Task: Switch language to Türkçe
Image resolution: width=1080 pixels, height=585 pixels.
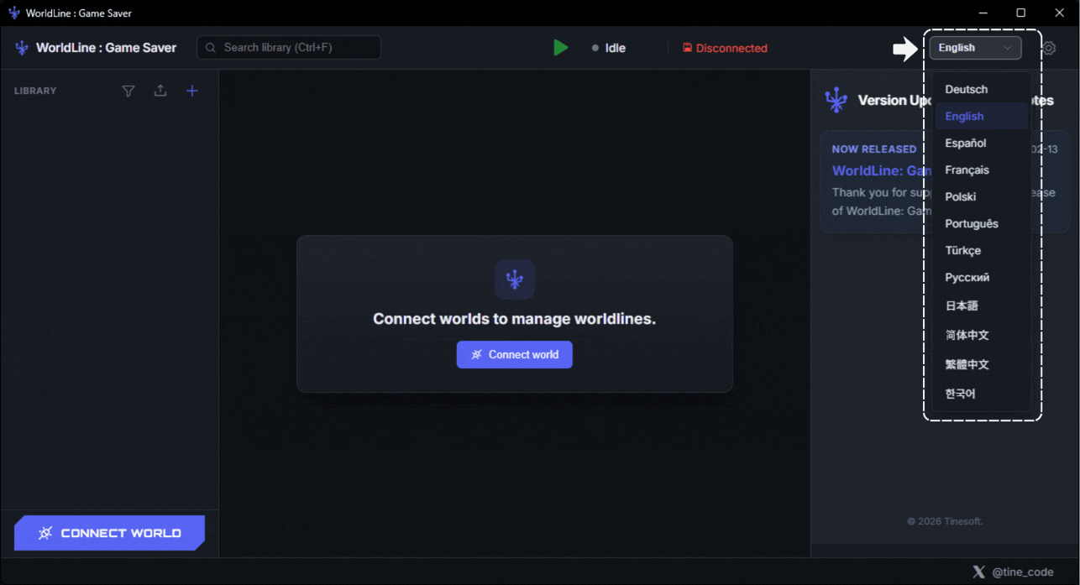Action: [982, 250]
